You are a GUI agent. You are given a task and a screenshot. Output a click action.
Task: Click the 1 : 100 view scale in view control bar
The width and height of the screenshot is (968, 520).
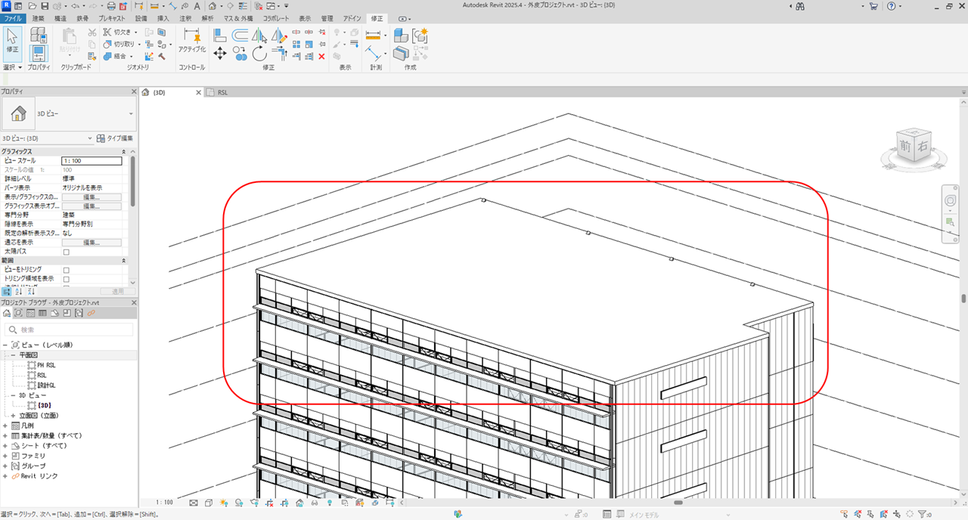click(x=164, y=503)
